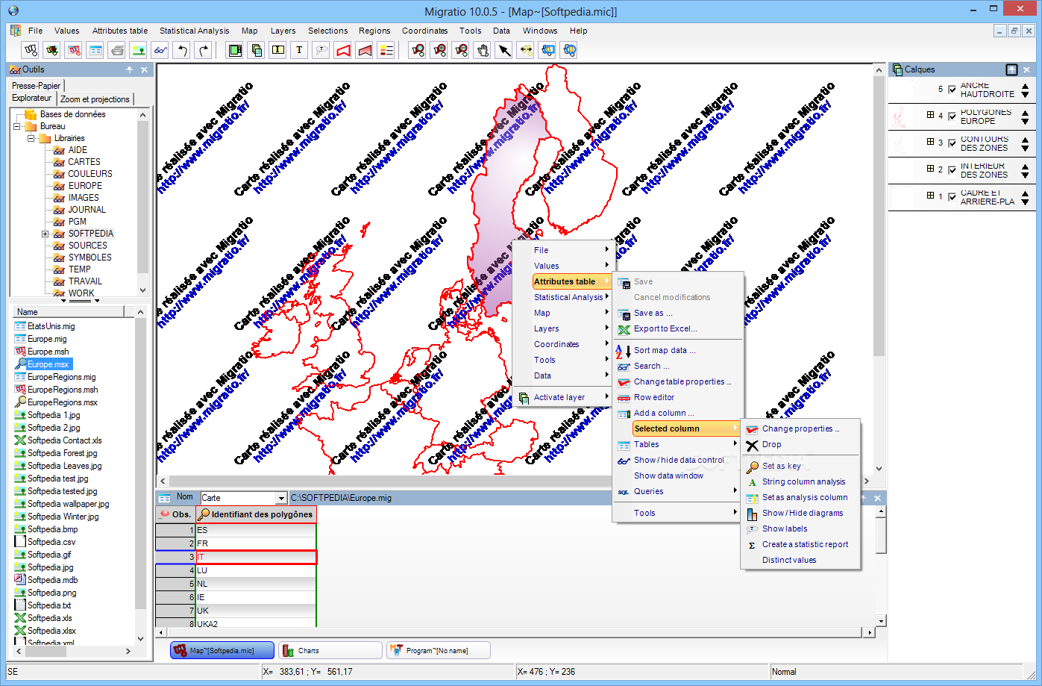The image size is (1042, 686).
Task: Expand the POLYGONES EUROPE layer grid icon
Action: click(930, 115)
